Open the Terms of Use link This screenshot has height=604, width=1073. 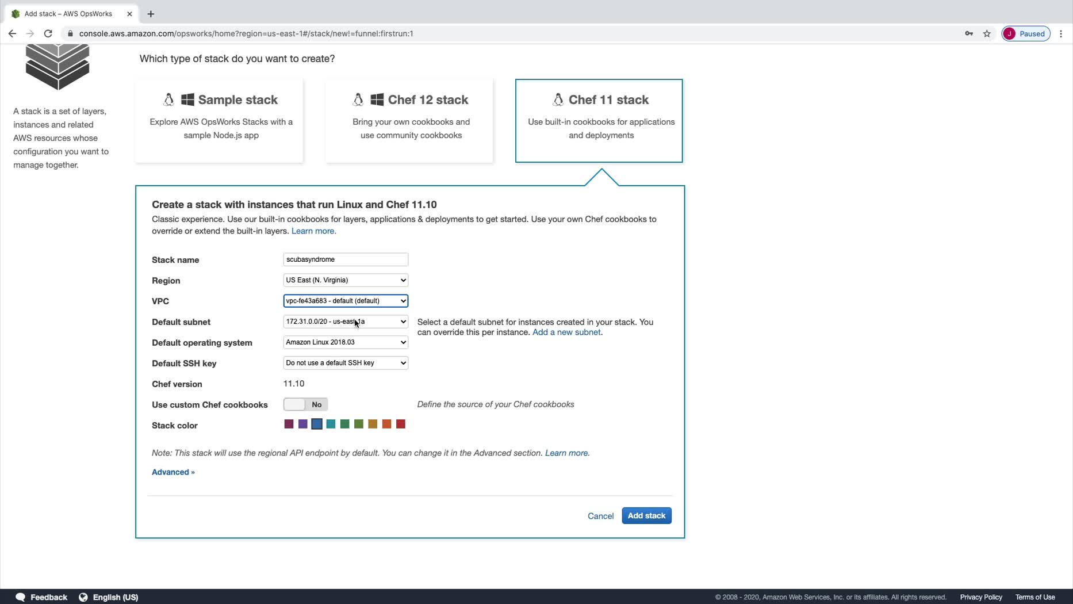point(1035,597)
